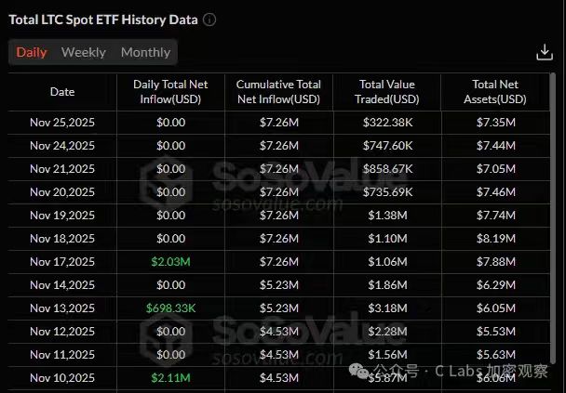Click the Total Net Assets header
Image resolution: width=566 pixels, height=393 pixels.
point(498,92)
